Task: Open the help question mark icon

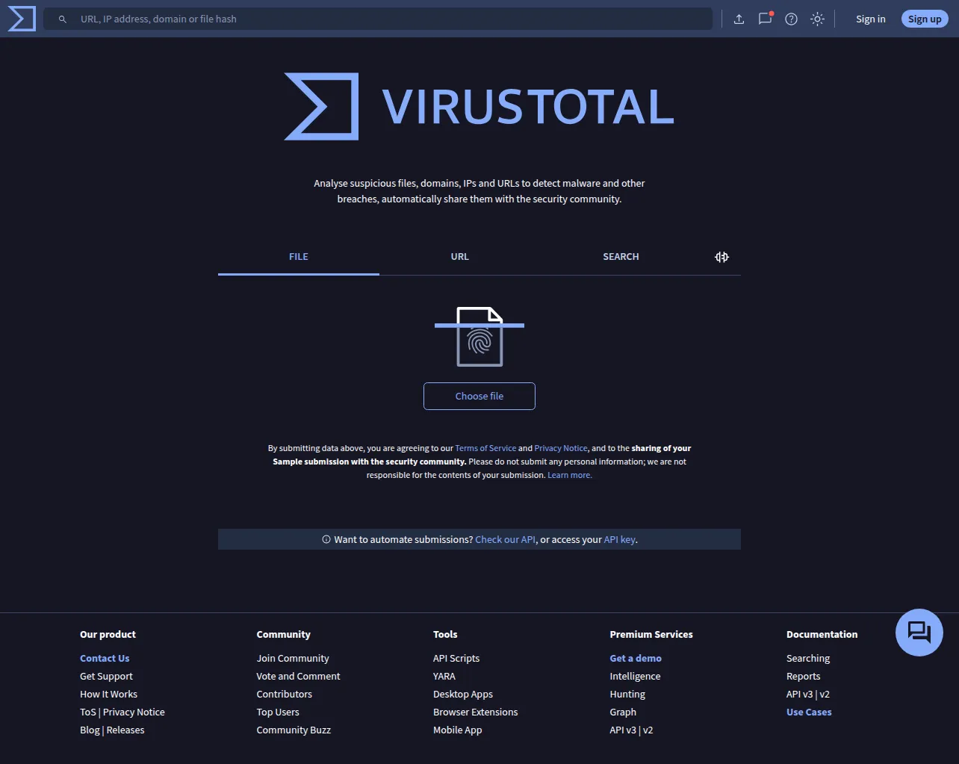Action: [791, 19]
